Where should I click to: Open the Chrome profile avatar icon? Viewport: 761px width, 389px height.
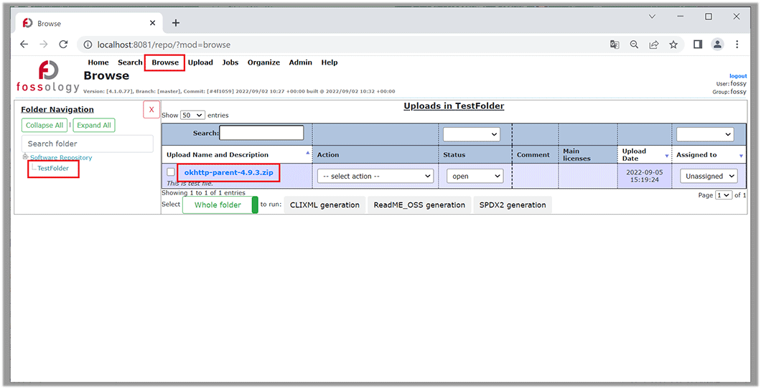pos(717,44)
